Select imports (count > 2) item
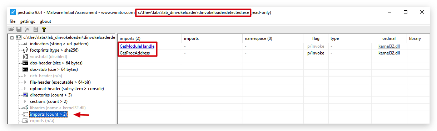437x131 pixels. 48,114
